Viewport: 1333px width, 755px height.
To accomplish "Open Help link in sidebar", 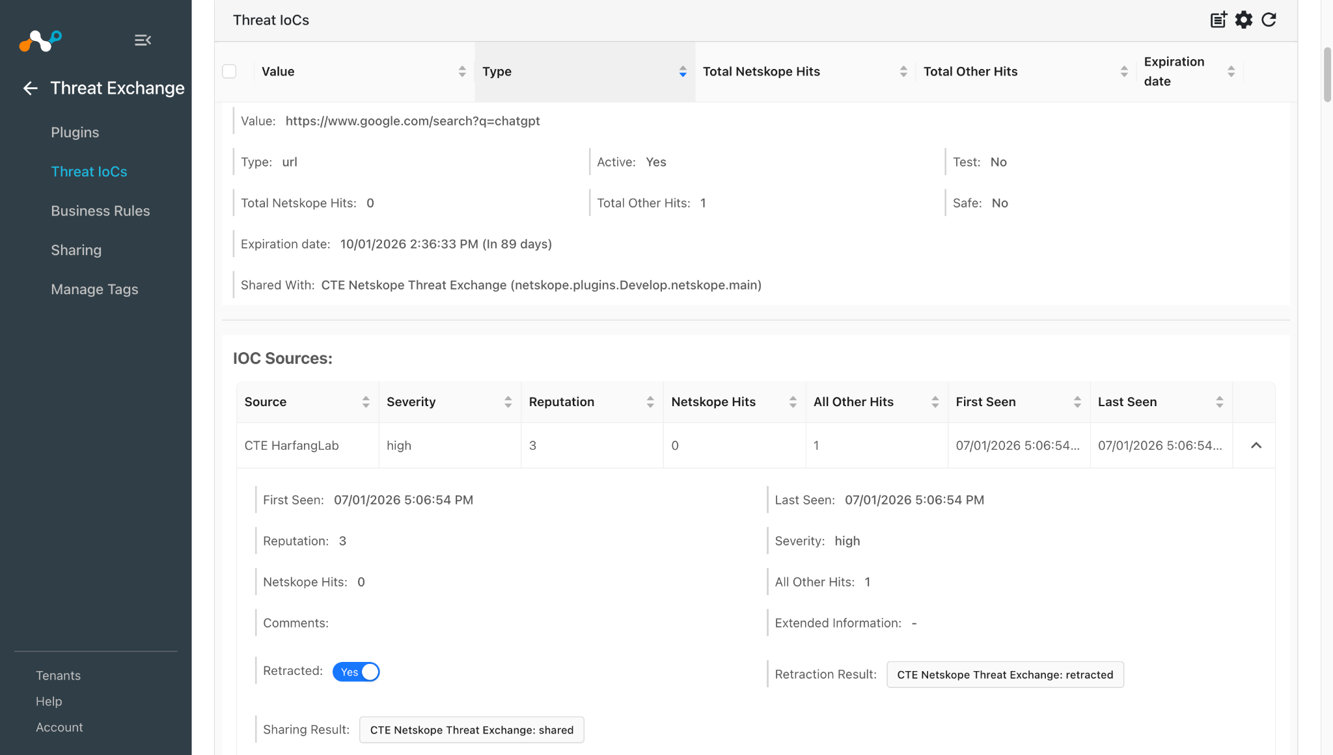I will point(49,702).
